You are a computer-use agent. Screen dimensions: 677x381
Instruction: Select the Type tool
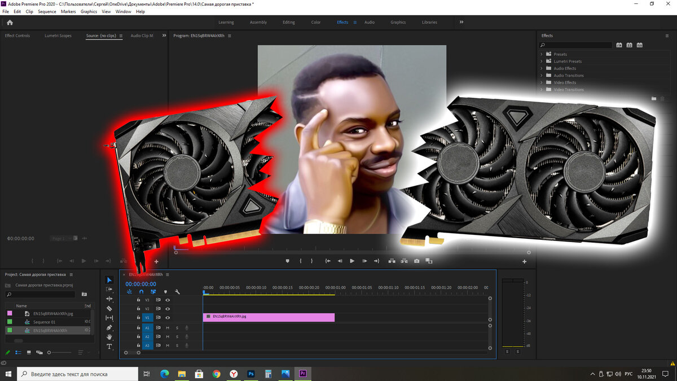[x=109, y=347]
